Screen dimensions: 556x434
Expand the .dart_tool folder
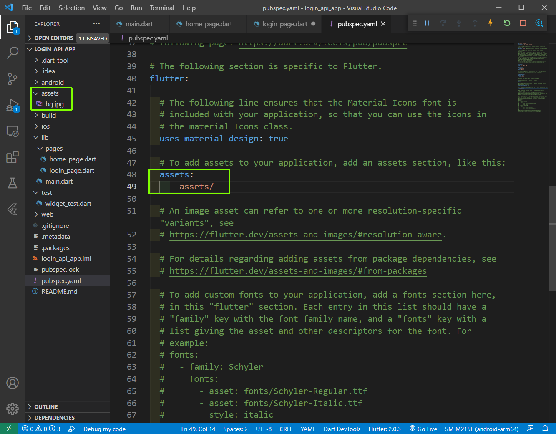coord(55,60)
